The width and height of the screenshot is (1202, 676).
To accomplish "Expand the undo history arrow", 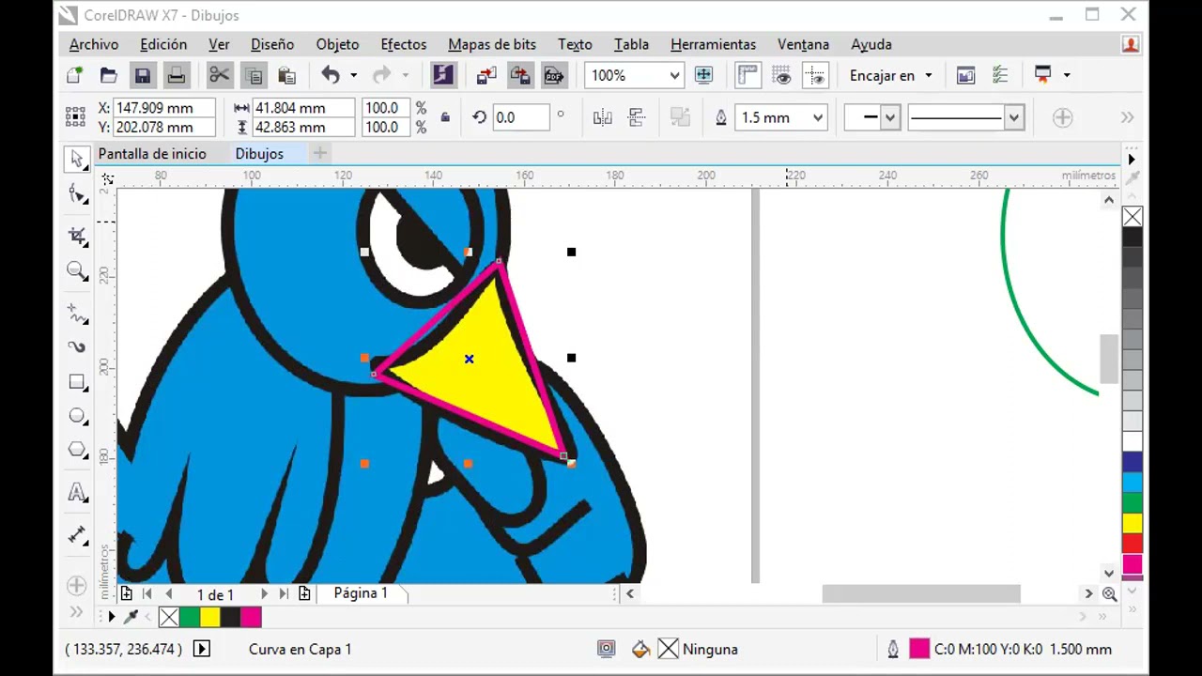I will 354,75.
